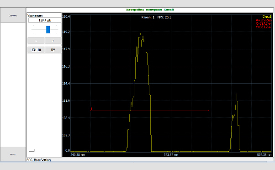Click the small corner mark under gain panel
The width and height of the screenshot is (275, 170).
tap(32, 150)
